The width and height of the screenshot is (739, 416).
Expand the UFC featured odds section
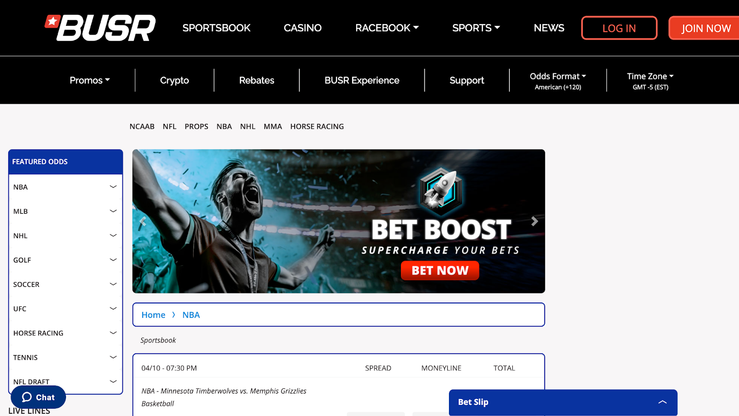pos(66,309)
